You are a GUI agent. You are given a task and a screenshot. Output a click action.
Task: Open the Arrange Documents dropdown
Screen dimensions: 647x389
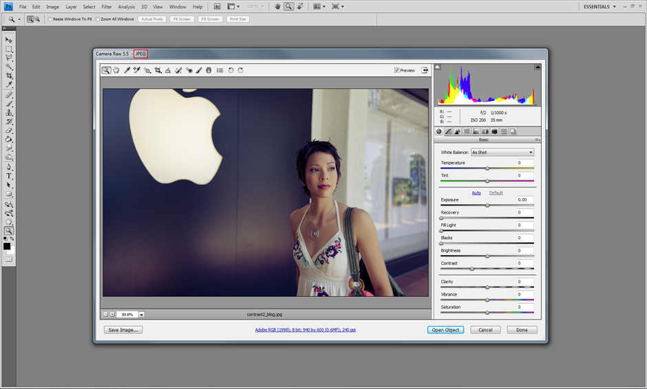319,7
